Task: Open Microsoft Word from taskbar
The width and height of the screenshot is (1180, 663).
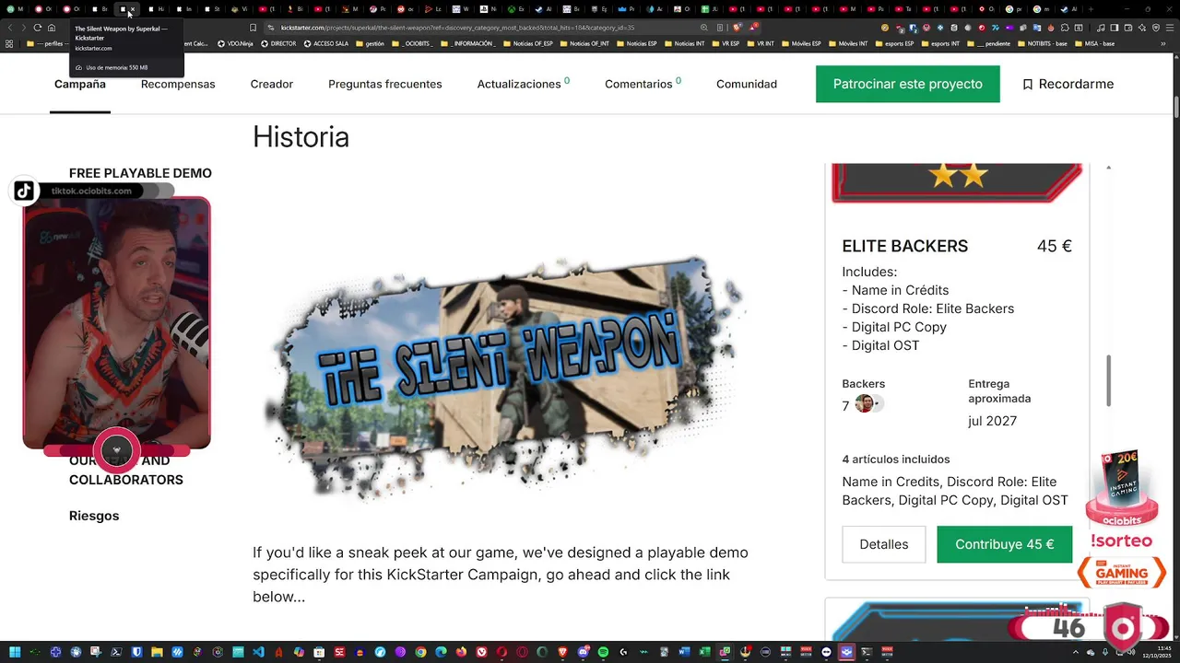Action: (684, 652)
